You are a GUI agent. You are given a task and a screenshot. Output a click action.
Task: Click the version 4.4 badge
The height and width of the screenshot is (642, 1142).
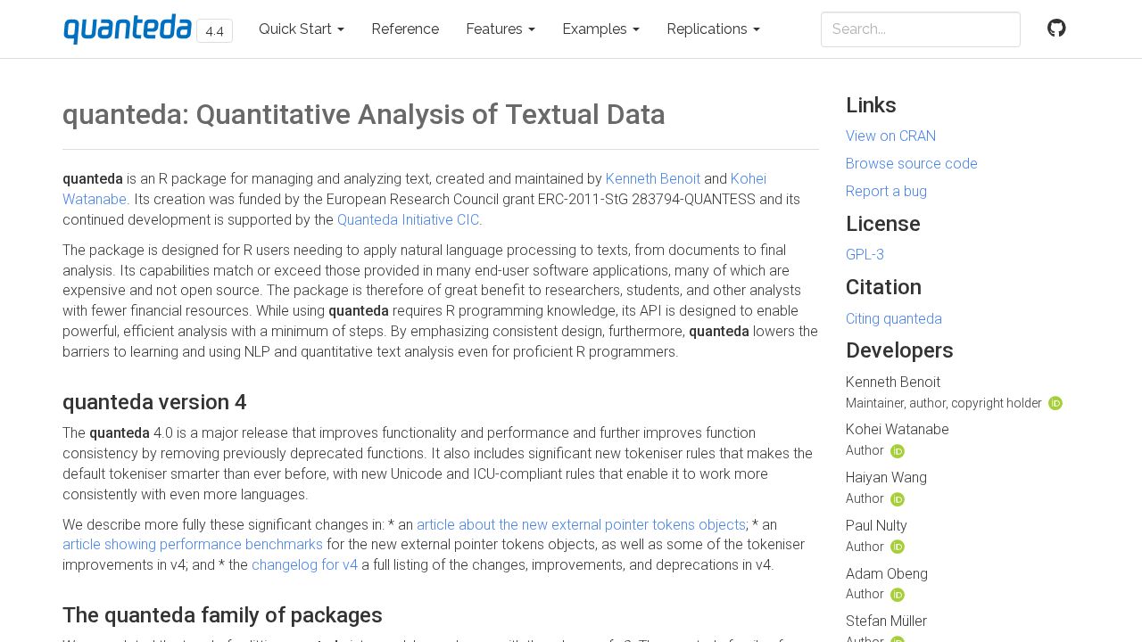pos(214,31)
